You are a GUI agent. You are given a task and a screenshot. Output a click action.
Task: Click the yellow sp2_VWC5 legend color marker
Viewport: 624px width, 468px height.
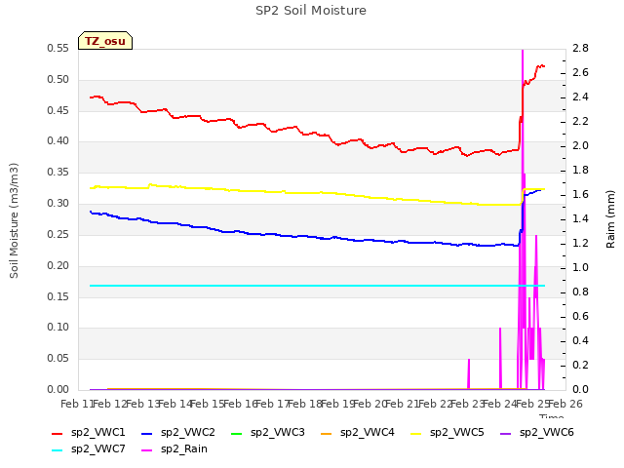[x=416, y=433]
